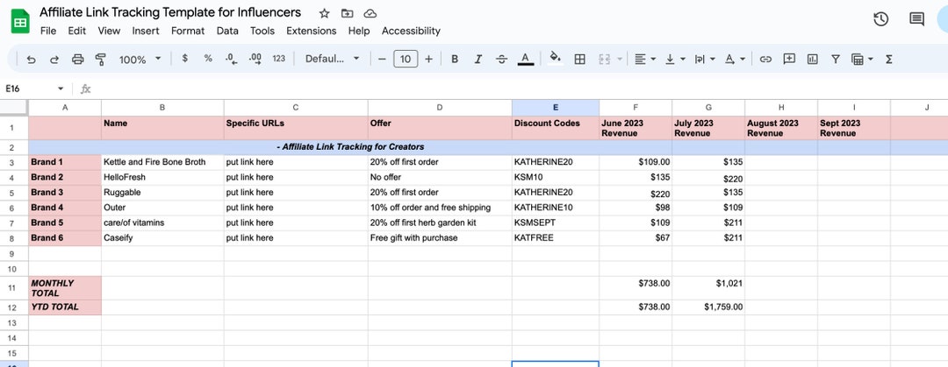
Task: Insert a comment
Action: click(789, 59)
